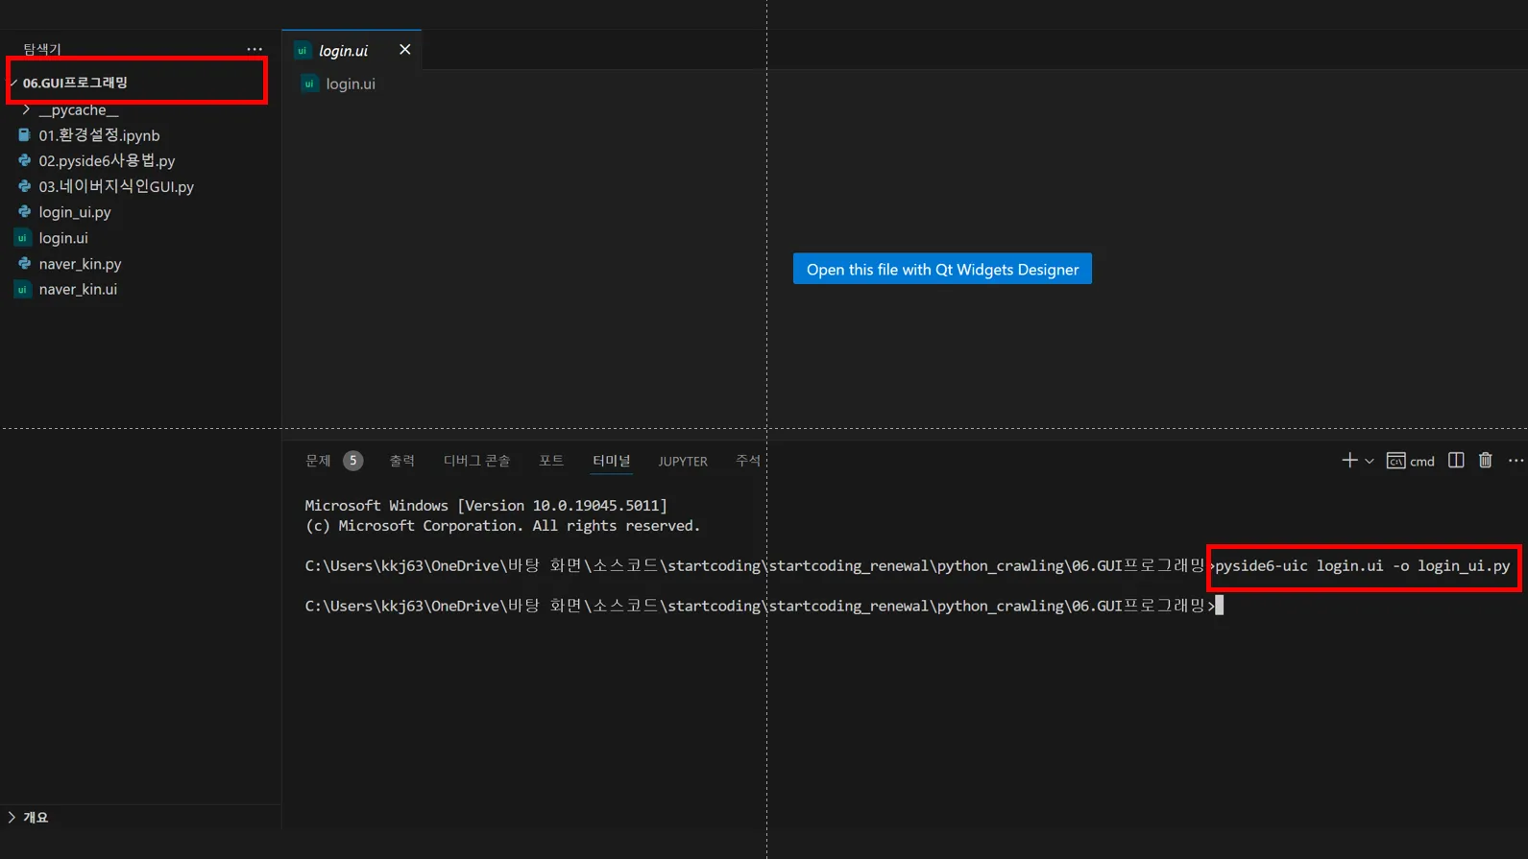Click the Python icon beside naver_kin.py
Viewport: 1528px width, 859px height.
[24, 264]
